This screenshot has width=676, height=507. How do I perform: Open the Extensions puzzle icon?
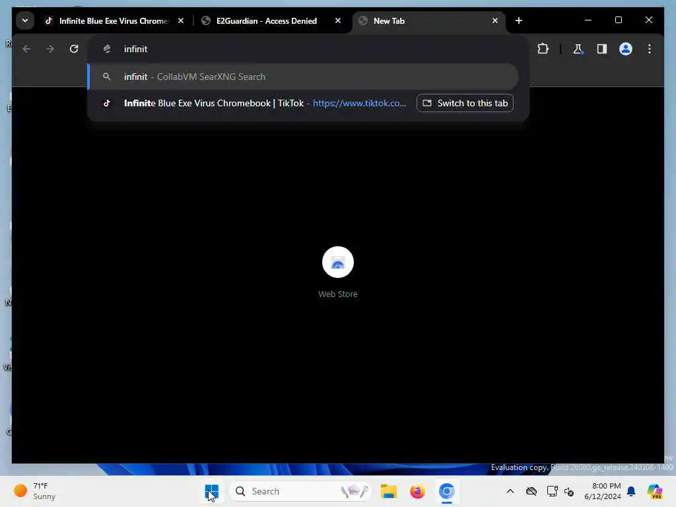pos(543,49)
